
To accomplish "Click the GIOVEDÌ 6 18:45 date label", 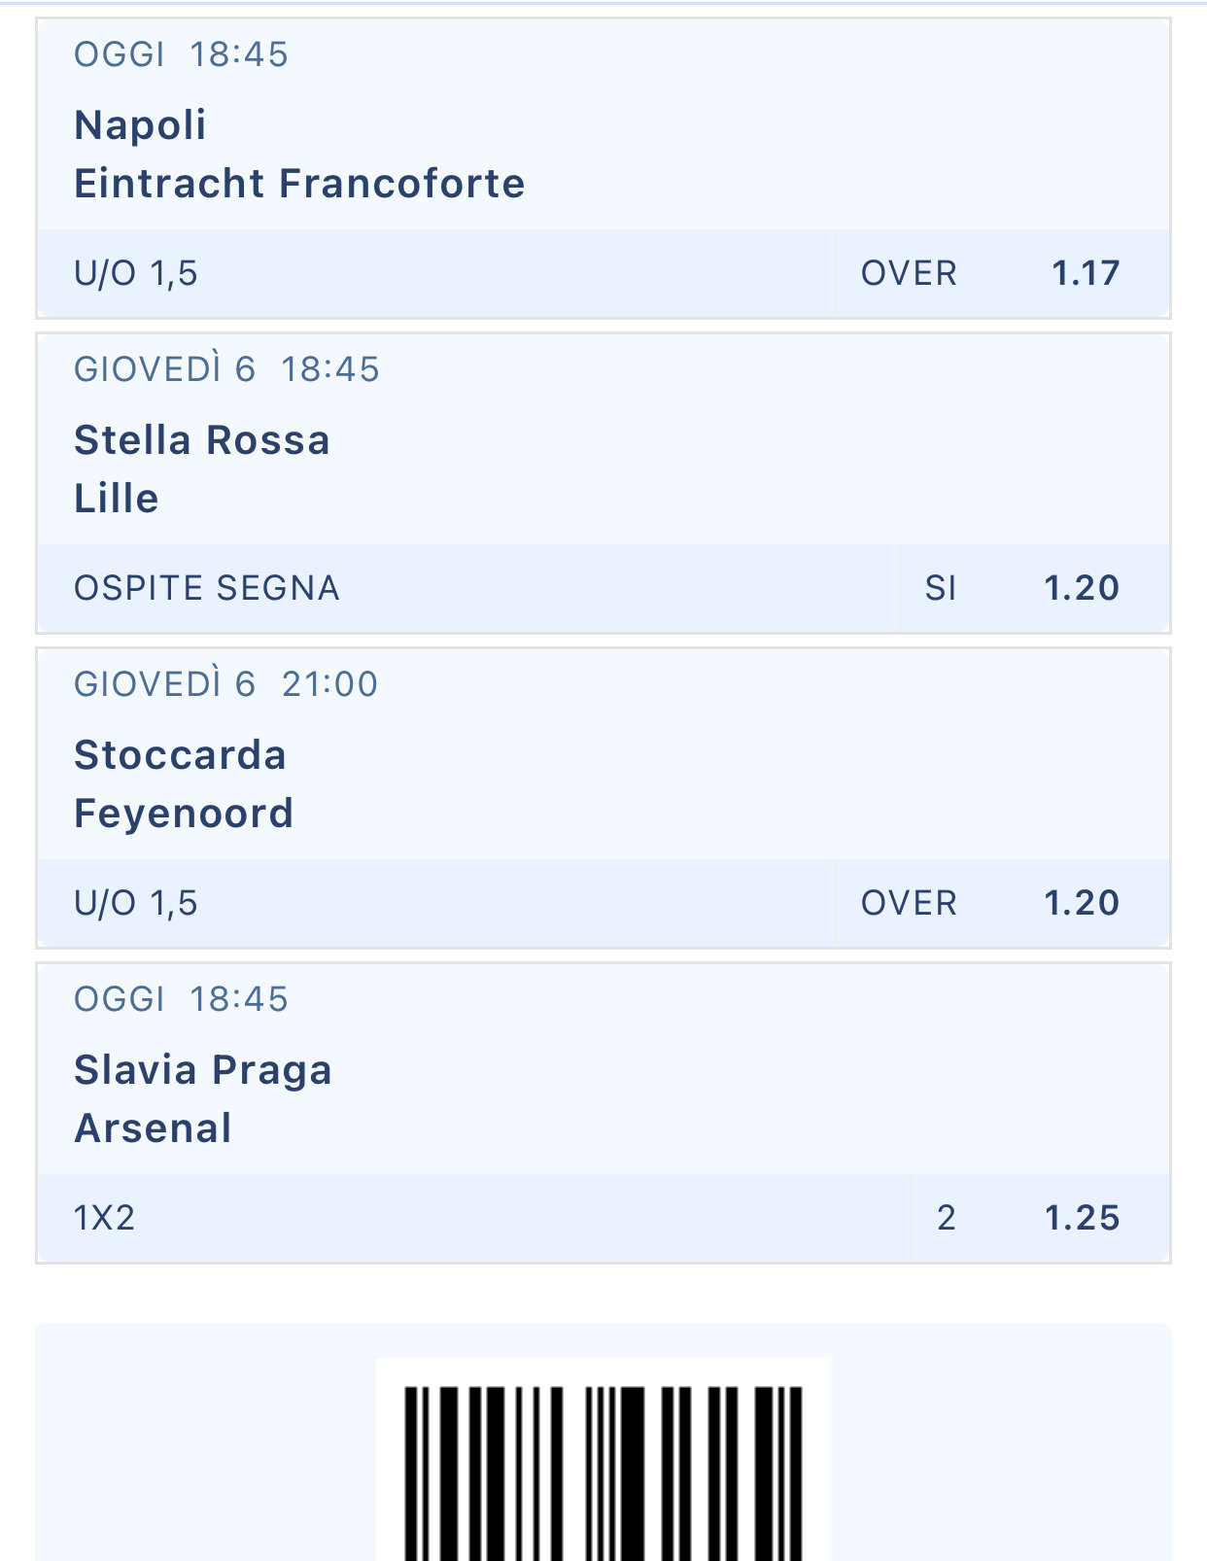I will (x=225, y=369).
